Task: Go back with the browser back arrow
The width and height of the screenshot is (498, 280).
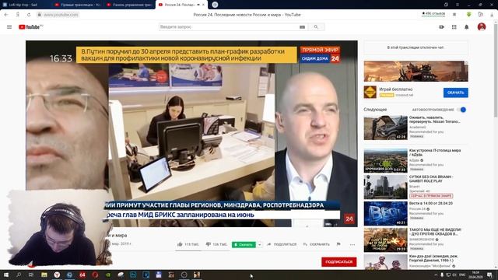Action: click(6, 15)
